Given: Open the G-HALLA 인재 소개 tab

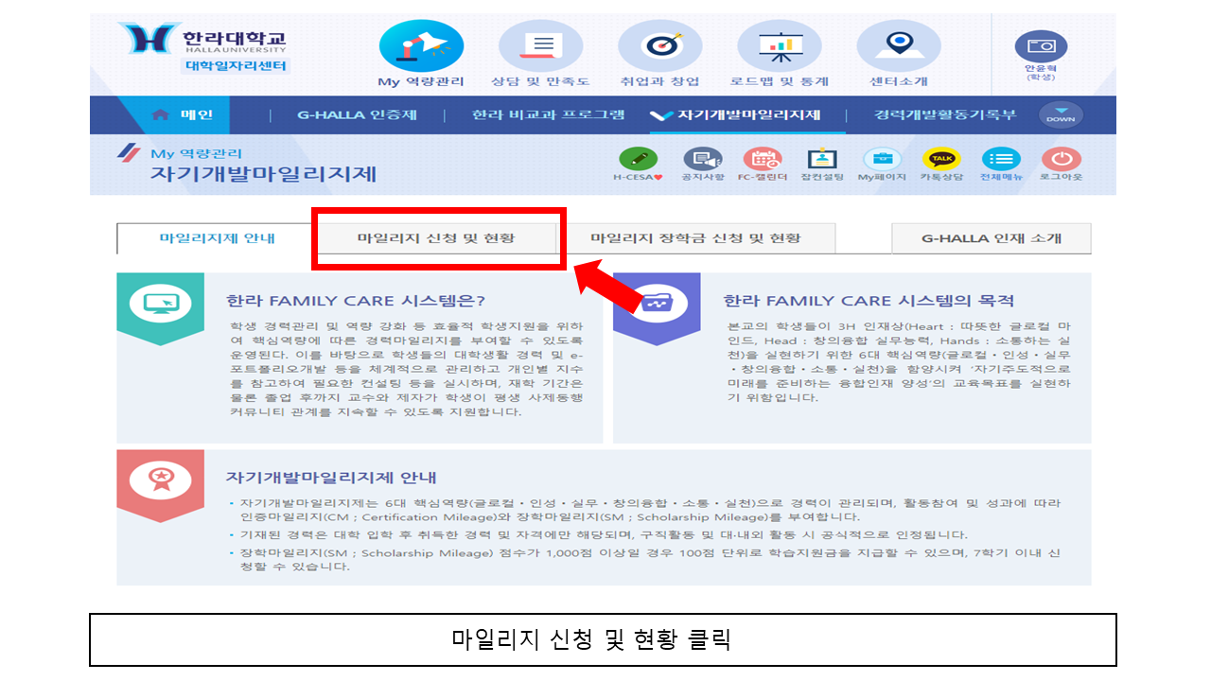Looking at the screenshot, I should [x=991, y=238].
